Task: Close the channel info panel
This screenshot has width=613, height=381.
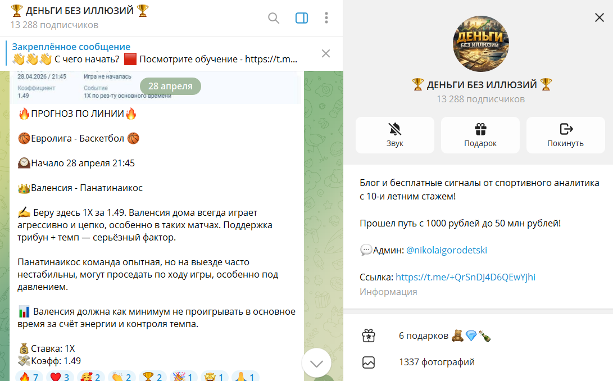Action: [599, 17]
